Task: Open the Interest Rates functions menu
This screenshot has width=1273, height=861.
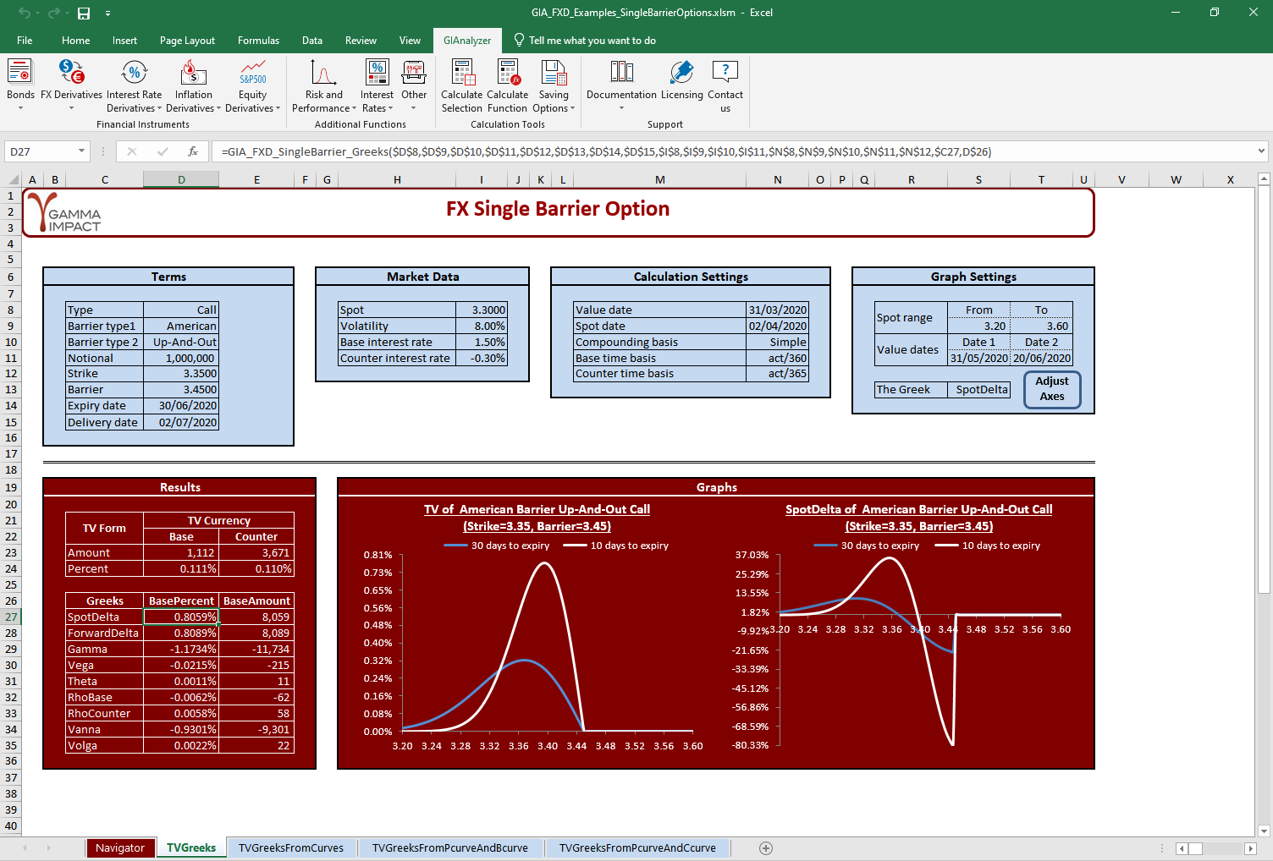Action: tap(377, 85)
